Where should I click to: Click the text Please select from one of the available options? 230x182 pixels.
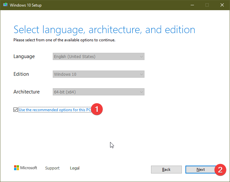coord(64,40)
